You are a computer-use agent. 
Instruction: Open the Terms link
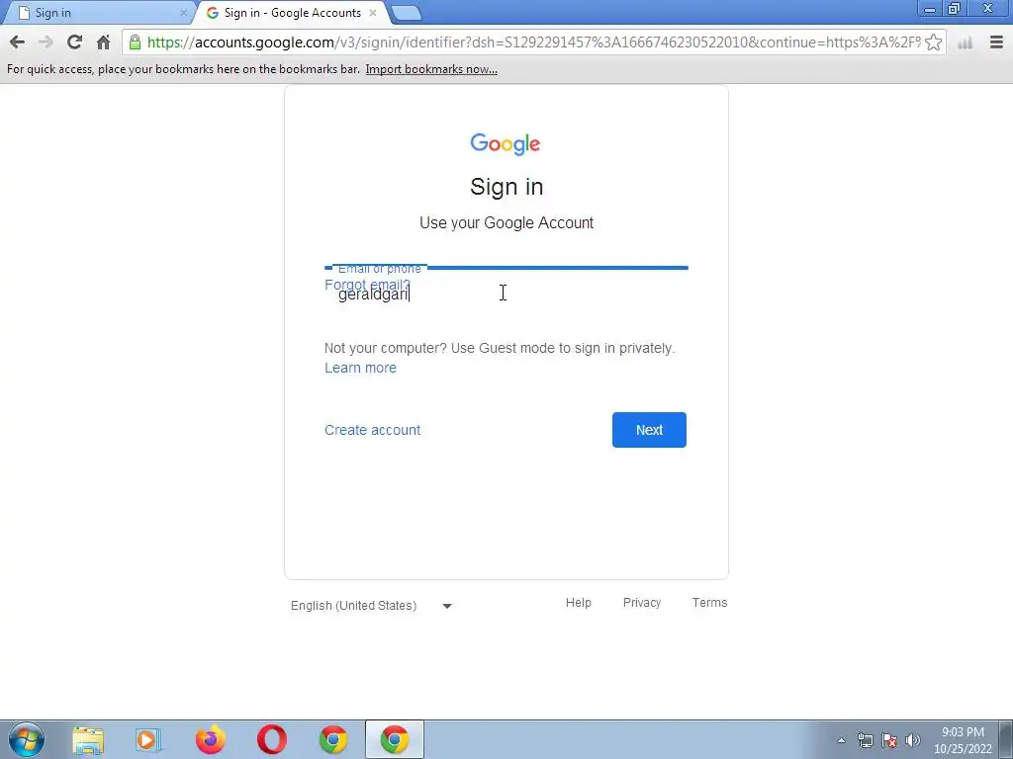709,602
